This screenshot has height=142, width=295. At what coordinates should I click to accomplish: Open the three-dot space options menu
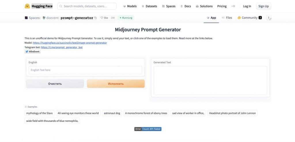point(269,18)
